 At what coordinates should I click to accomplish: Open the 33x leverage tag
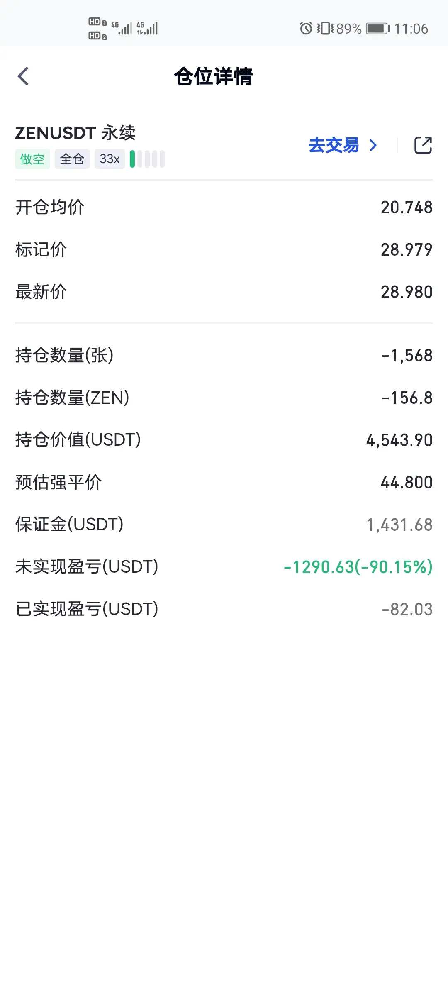(x=110, y=159)
